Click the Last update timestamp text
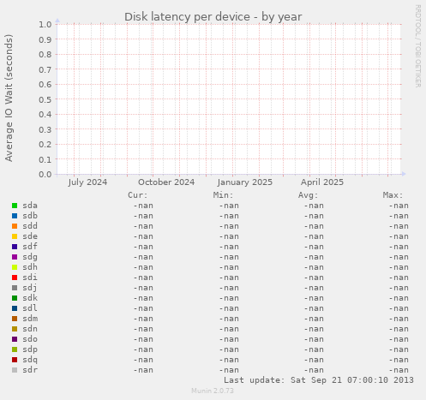 coord(319,380)
